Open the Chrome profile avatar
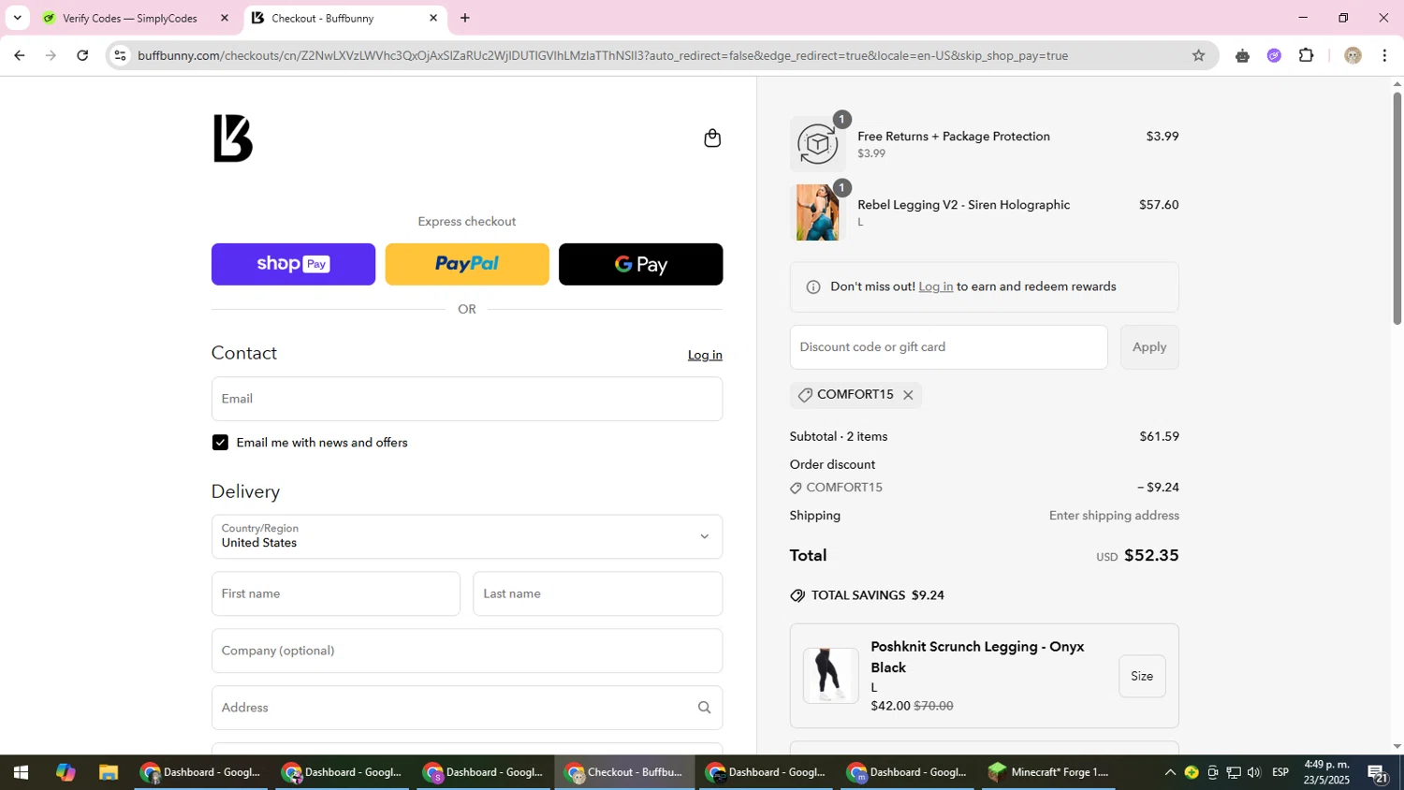1404x790 pixels. [1353, 55]
